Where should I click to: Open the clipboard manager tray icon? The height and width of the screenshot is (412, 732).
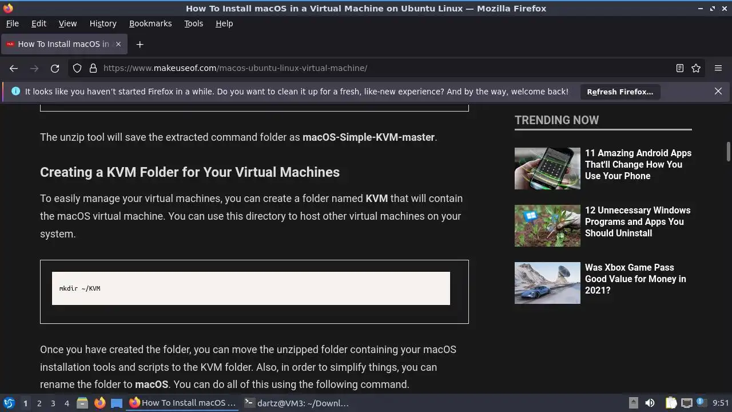pyautogui.click(x=671, y=403)
